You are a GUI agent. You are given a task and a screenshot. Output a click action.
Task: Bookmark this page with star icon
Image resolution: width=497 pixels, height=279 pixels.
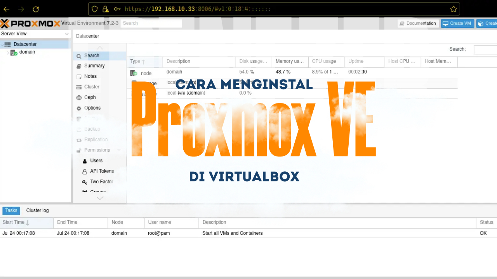coord(453,9)
